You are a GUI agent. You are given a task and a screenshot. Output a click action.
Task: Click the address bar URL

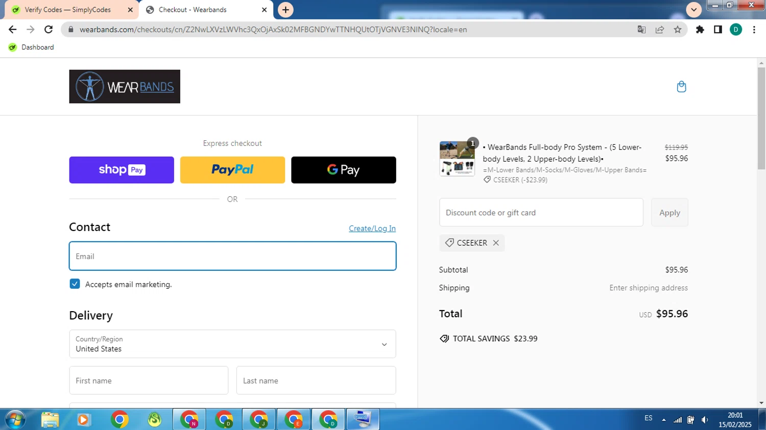pyautogui.click(x=273, y=30)
